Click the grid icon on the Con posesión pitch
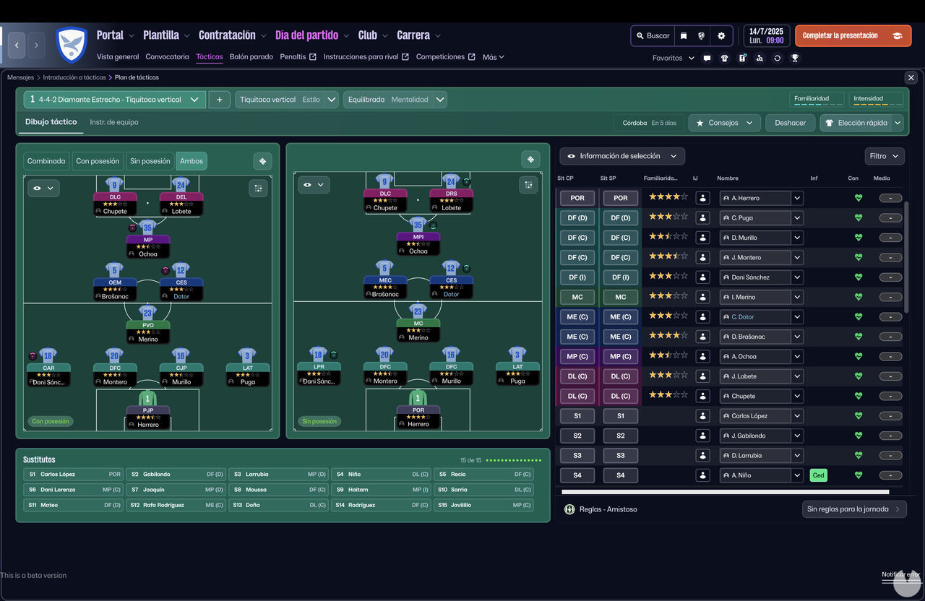925x601 pixels. [x=258, y=188]
